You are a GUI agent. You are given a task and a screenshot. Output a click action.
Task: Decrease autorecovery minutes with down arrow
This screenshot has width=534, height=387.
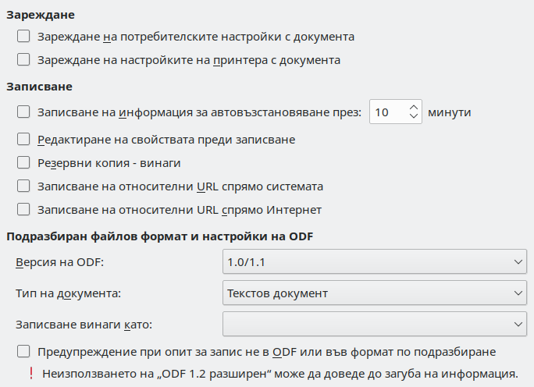coord(414,117)
